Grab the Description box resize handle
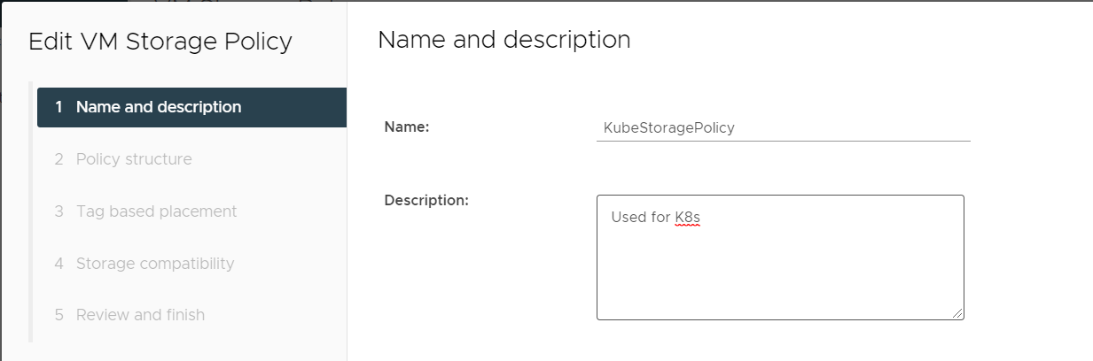 (958, 313)
